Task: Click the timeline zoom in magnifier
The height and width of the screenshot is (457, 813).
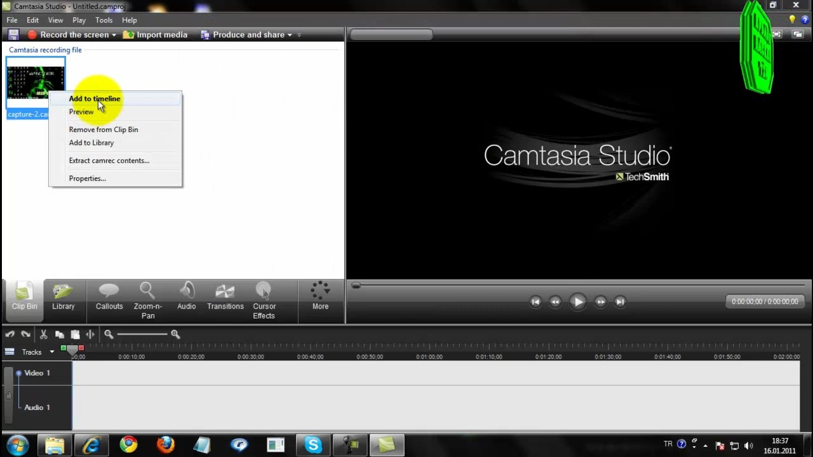Action: click(175, 334)
